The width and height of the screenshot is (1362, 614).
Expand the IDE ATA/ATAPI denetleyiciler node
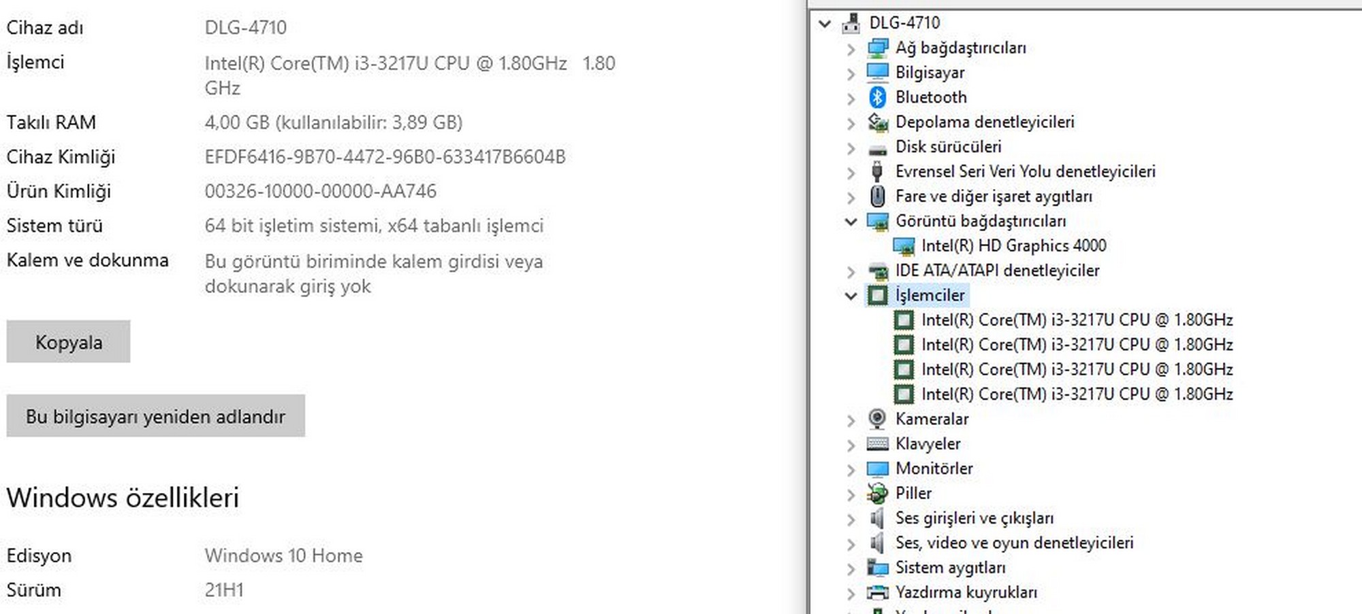pyautogui.click(x=851, y=272)
